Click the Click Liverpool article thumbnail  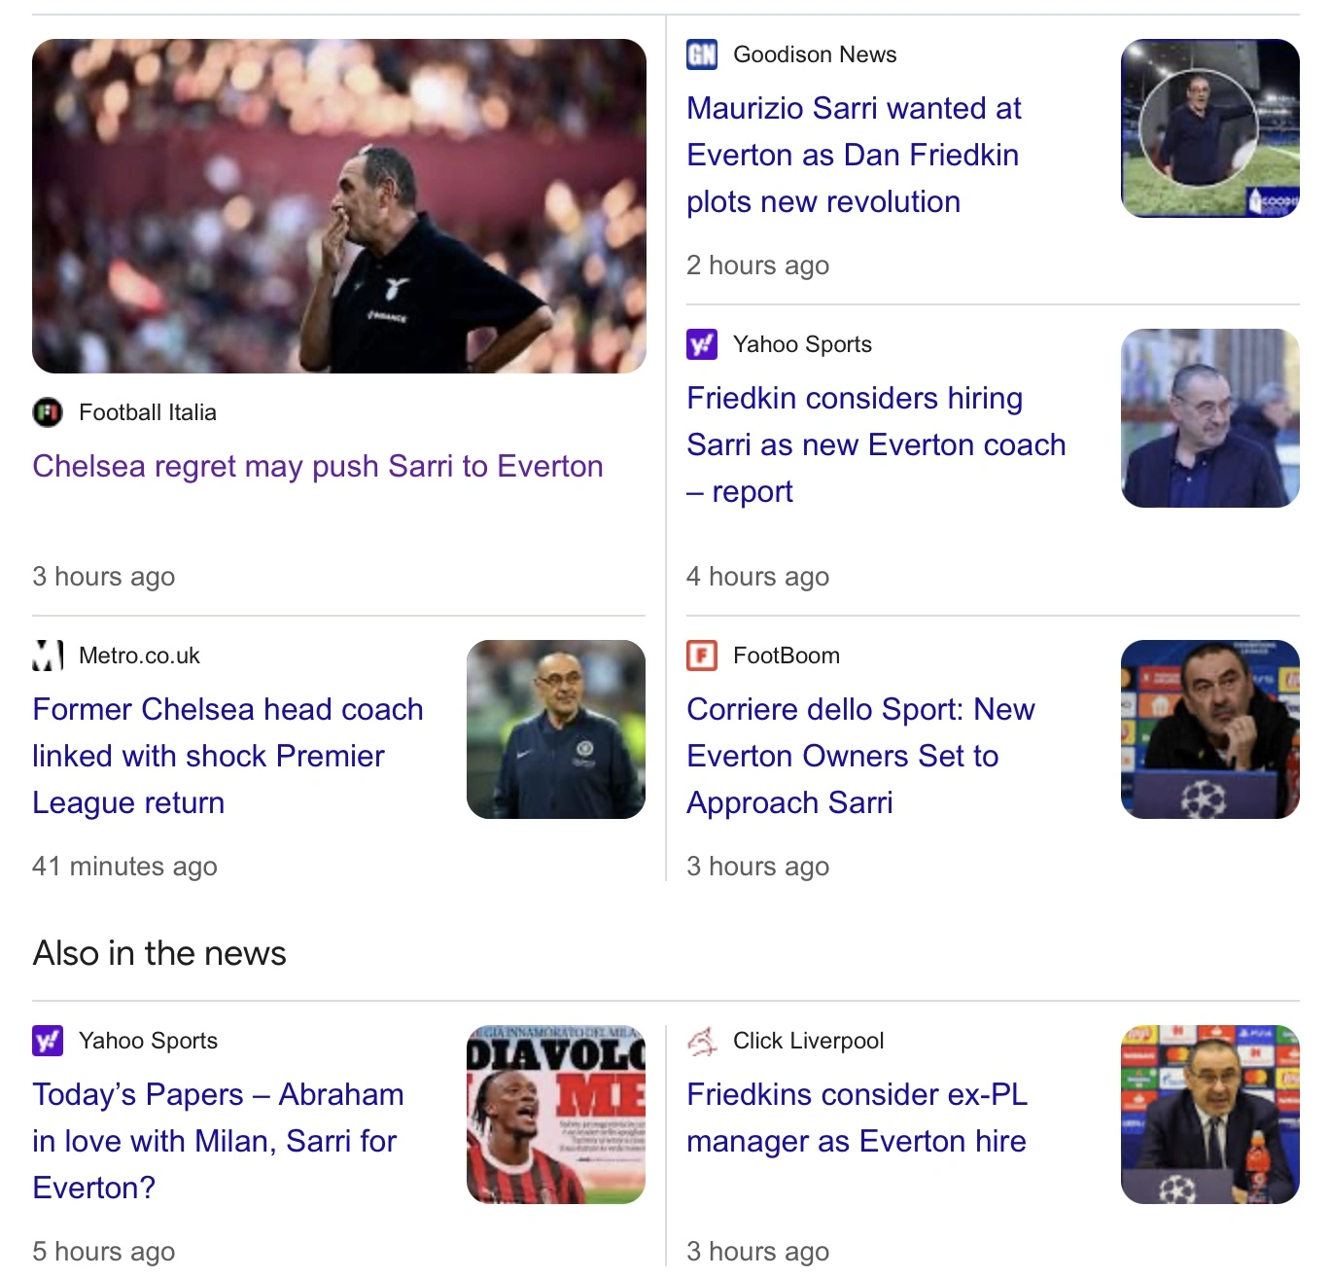coord(1210,1115)
